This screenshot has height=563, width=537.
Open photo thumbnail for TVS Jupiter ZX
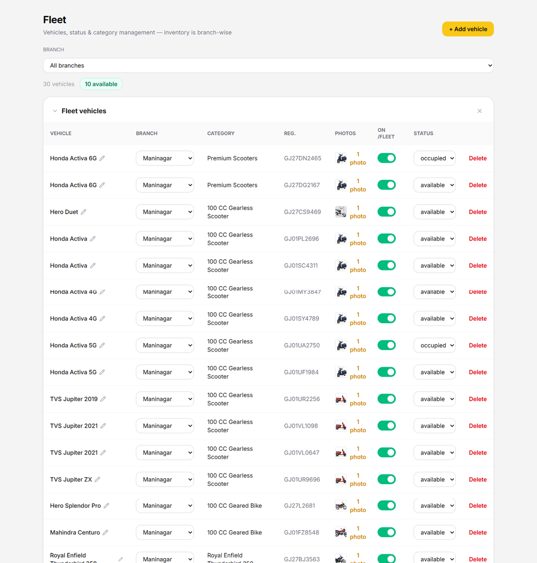pos(341,479)
